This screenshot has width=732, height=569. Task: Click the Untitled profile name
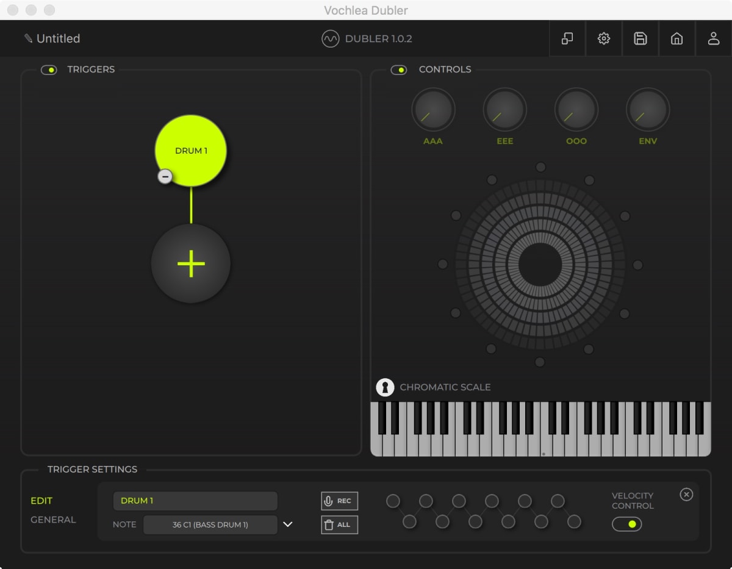[59, 38]
